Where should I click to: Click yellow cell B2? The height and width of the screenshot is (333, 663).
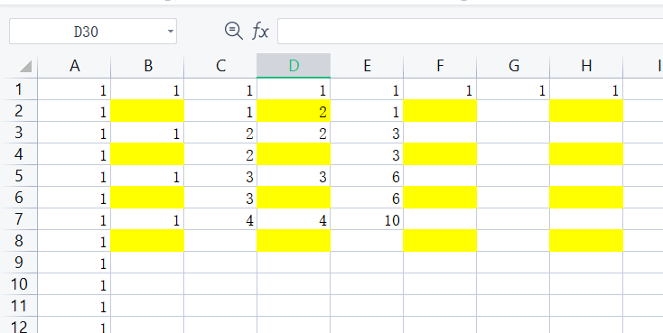tap(147, 111)
